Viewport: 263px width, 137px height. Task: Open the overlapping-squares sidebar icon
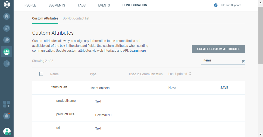[7, 28]
